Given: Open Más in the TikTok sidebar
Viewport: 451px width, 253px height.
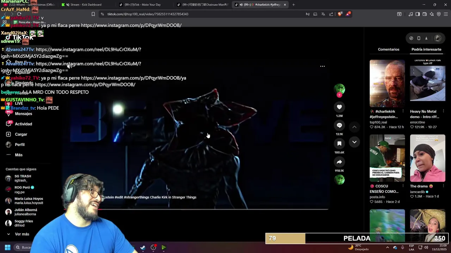Looking at the screenshot, I should [x=19, y=155].
